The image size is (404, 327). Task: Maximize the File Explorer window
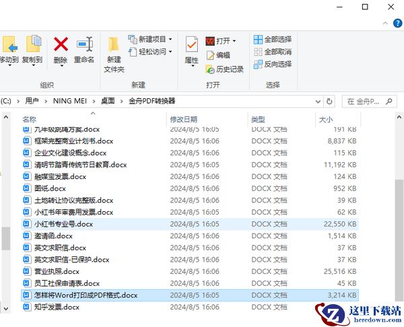[x=365, y=7]
